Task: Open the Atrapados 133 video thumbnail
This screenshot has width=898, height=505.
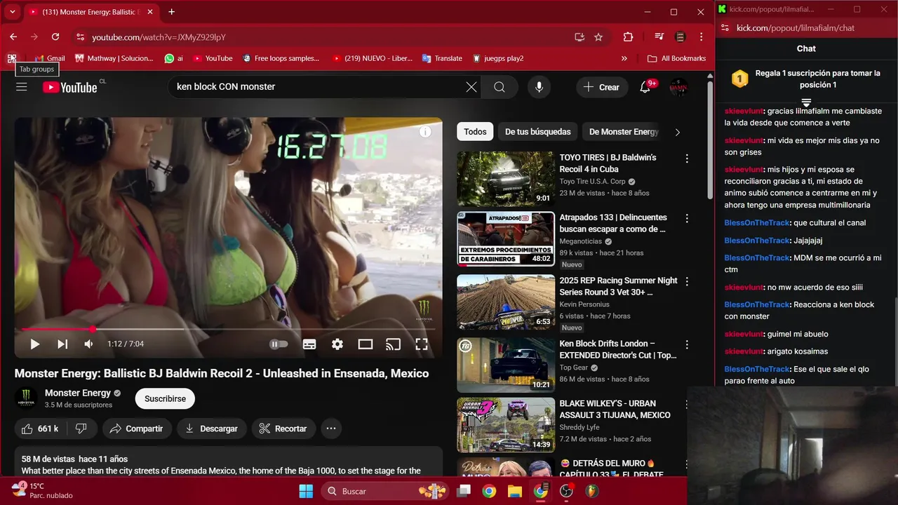Action: (x=506, y=239)
